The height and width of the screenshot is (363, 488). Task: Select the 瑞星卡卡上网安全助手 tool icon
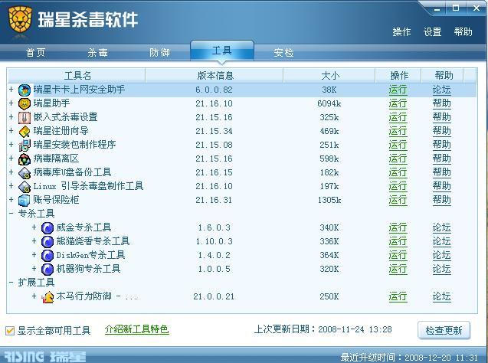(25, 90)
